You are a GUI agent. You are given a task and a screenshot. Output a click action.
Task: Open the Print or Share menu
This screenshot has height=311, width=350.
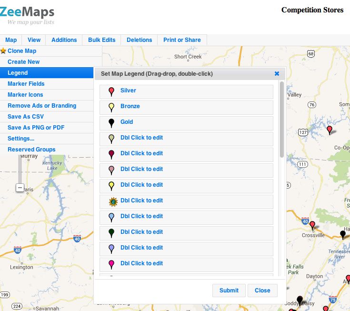click(x=182, y=40)
